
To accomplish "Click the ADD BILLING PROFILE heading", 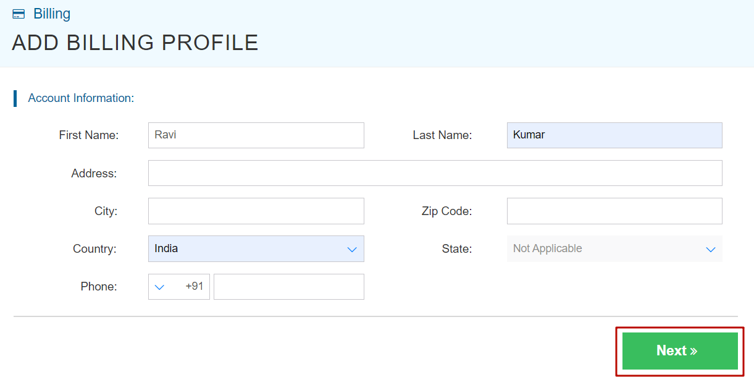I will click(x=135, y=42).
